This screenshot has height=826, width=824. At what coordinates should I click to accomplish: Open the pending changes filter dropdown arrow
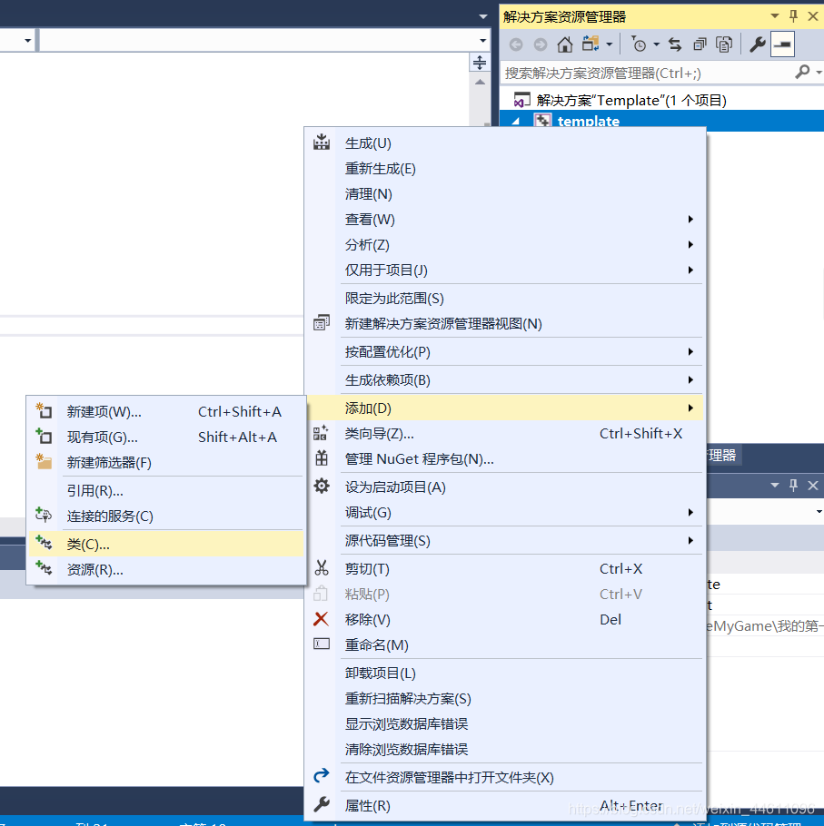(x=656, y=44)
